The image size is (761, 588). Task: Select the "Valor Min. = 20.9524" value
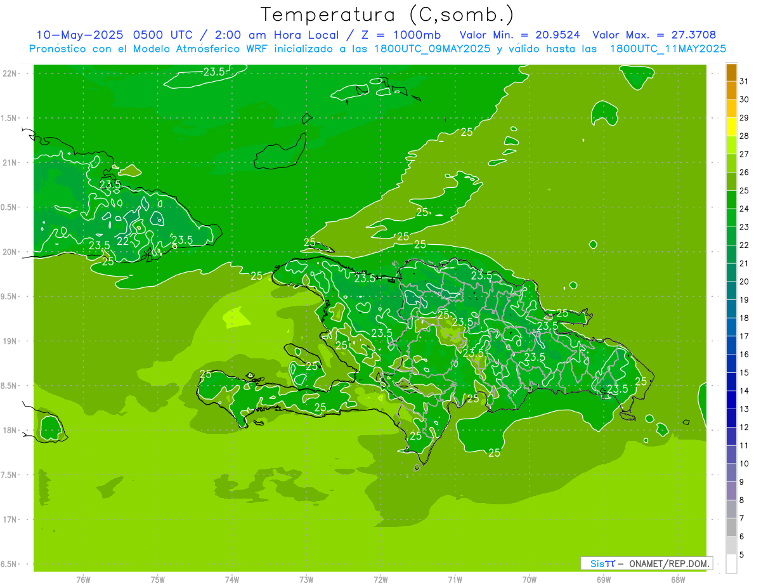pyautogui.click(x=519, y=35)
